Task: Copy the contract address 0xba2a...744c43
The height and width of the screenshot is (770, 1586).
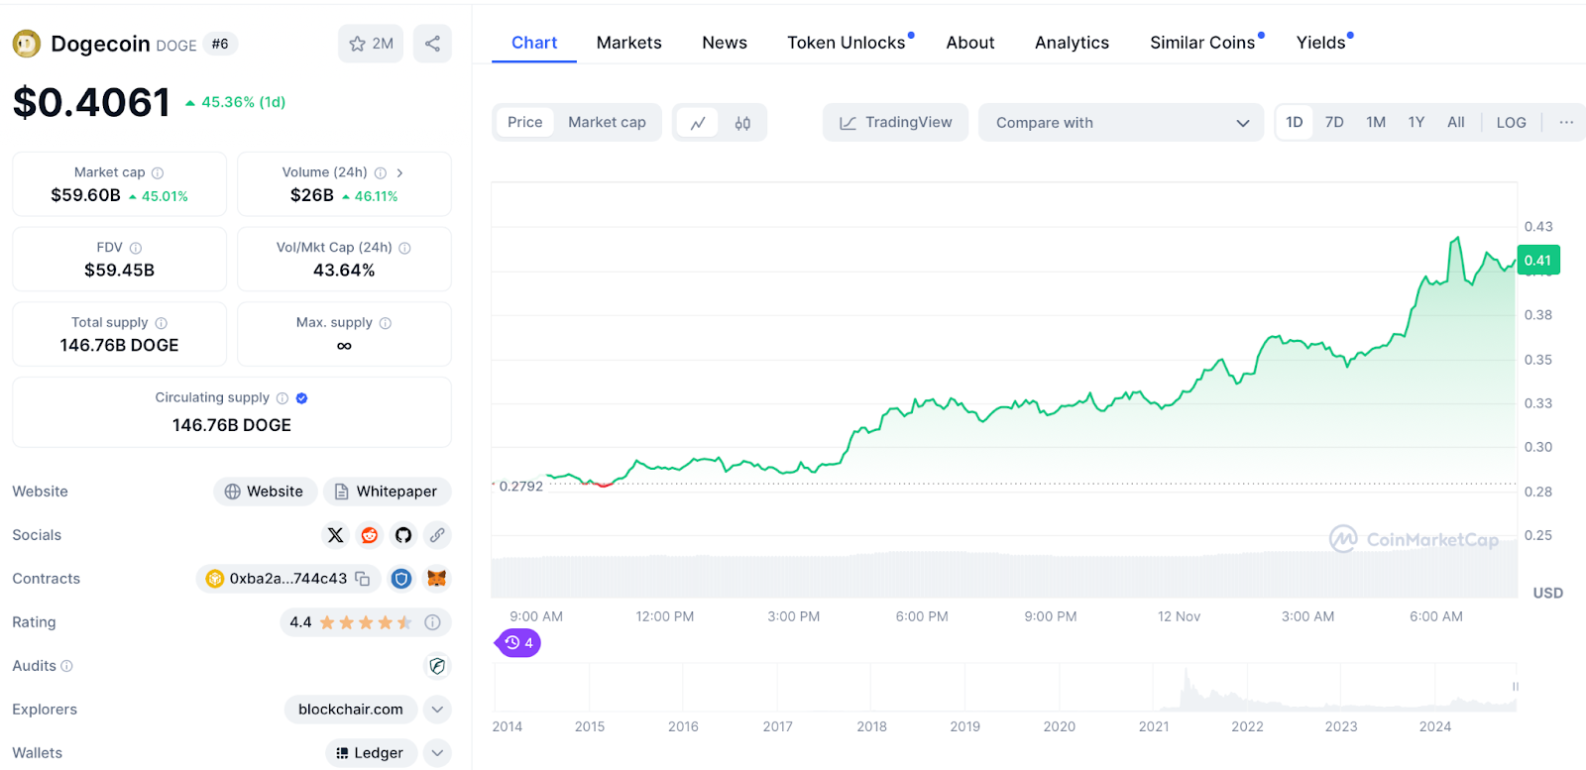Action: (363, 579)
